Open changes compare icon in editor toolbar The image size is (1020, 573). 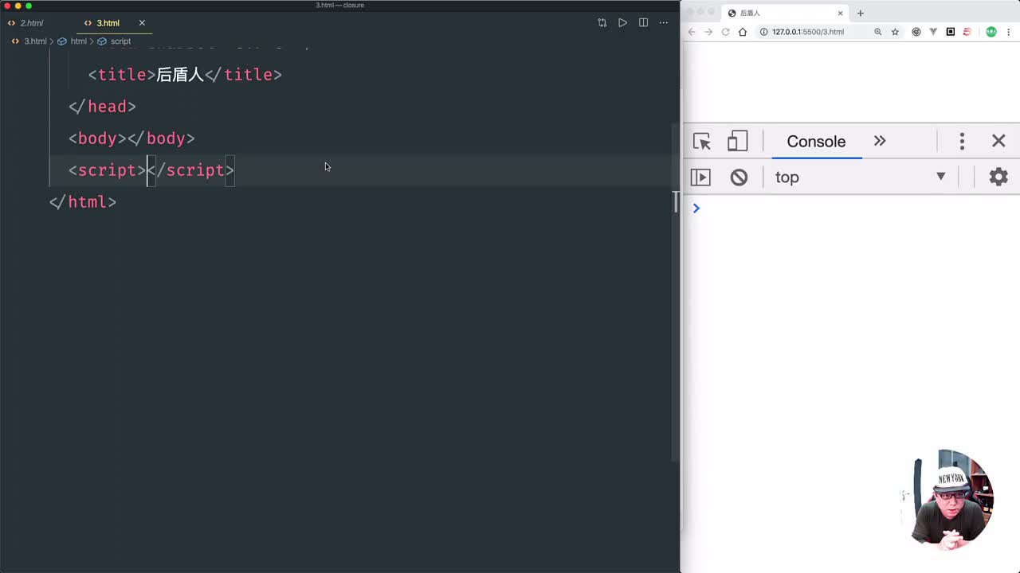(602, 23)
